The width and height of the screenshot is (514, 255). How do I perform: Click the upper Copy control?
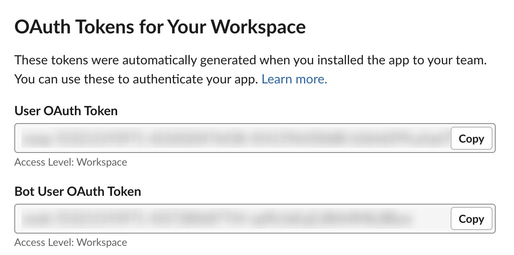(x=471, y=138)
